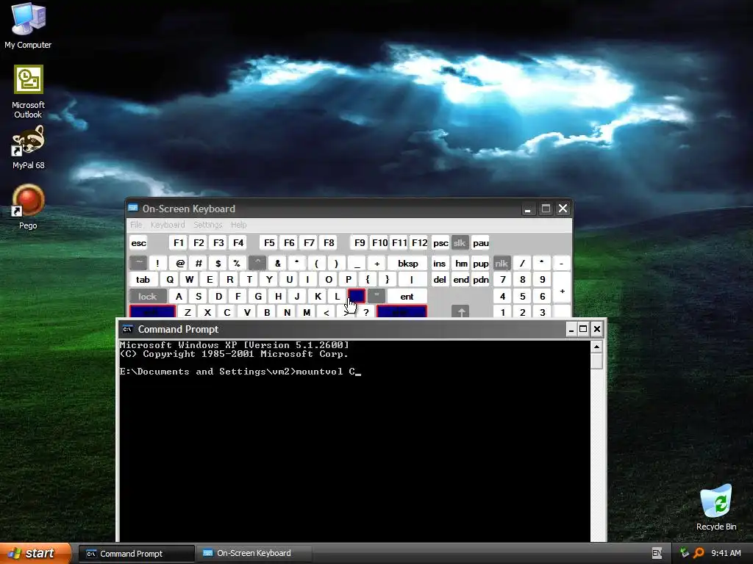Click the ins insert key
Image resolution: width=753 pixels, height=564 pixels.
(440, 264)
